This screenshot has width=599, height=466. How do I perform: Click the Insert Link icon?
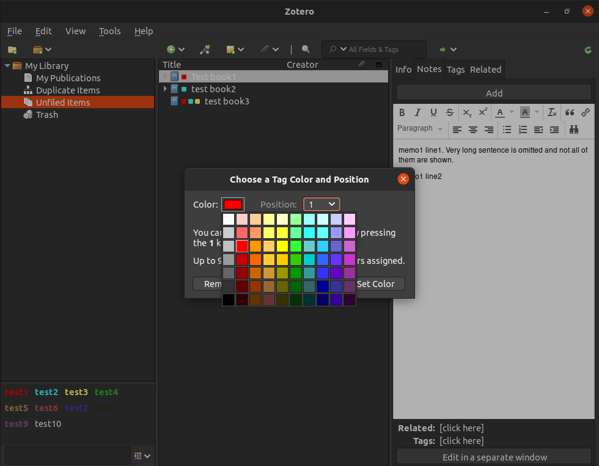(586, 112)
